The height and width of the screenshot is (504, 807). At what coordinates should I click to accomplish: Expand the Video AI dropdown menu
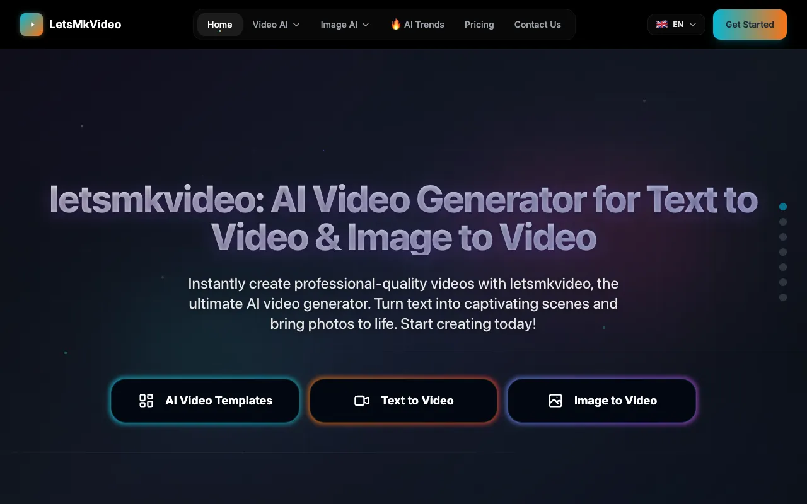276,25
